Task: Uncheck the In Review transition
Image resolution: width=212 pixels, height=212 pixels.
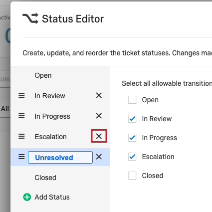Action: [132, 119]
